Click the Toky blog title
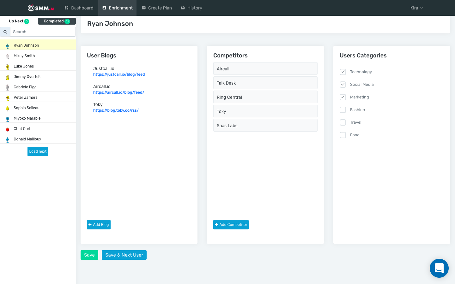The image size is (455, 284). pos(98,104)
